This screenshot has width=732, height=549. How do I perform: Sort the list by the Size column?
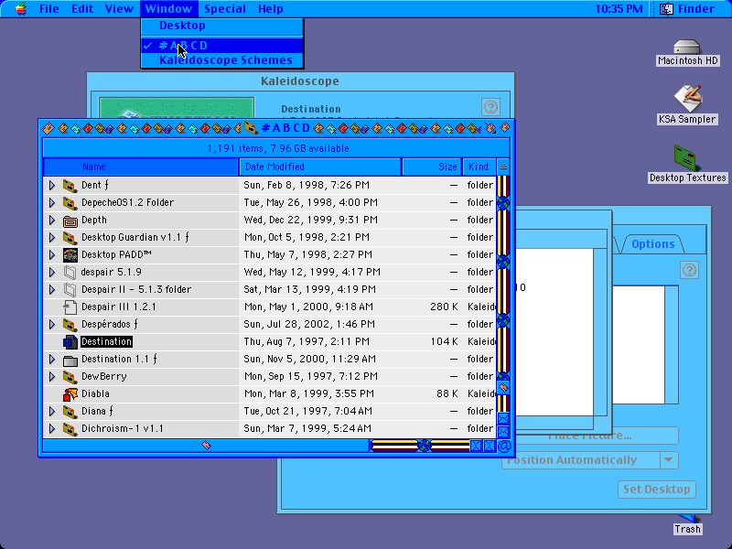pos(432,167)
